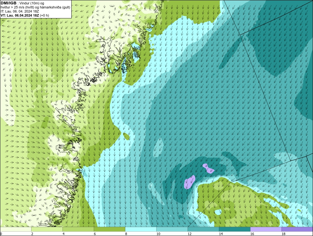This screenshot has width=313, height=236.
Task: Click the pale cyan 8–10 m/s legend swatch
Action: (x=141, y=229)
